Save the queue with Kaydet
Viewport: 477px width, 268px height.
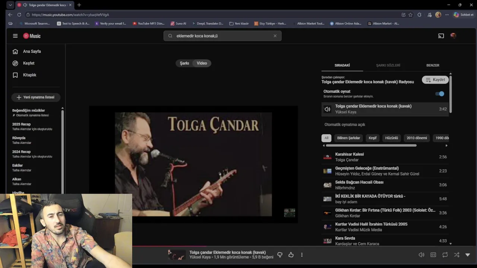435,80
